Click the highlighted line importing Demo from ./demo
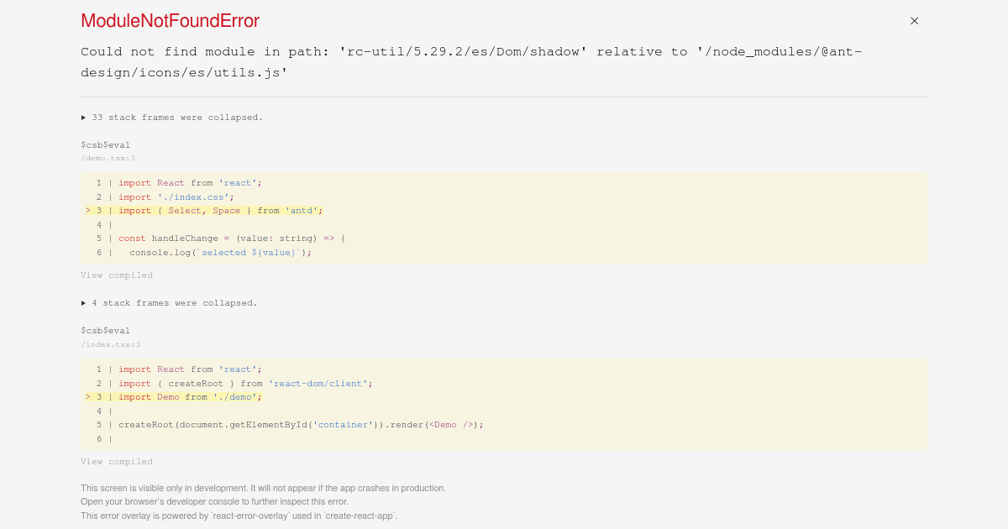Screen dimensions: 1008x529 [x=174, y=397]
